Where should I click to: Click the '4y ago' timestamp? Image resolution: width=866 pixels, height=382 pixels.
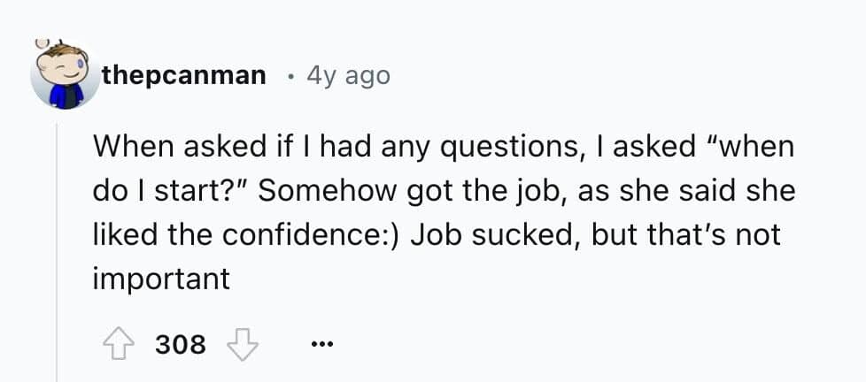(x=347, y=76)
